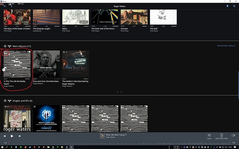Screen dimensions: 239x149
Task: Click 'The Wall' album title text
Action: [153, 29]
